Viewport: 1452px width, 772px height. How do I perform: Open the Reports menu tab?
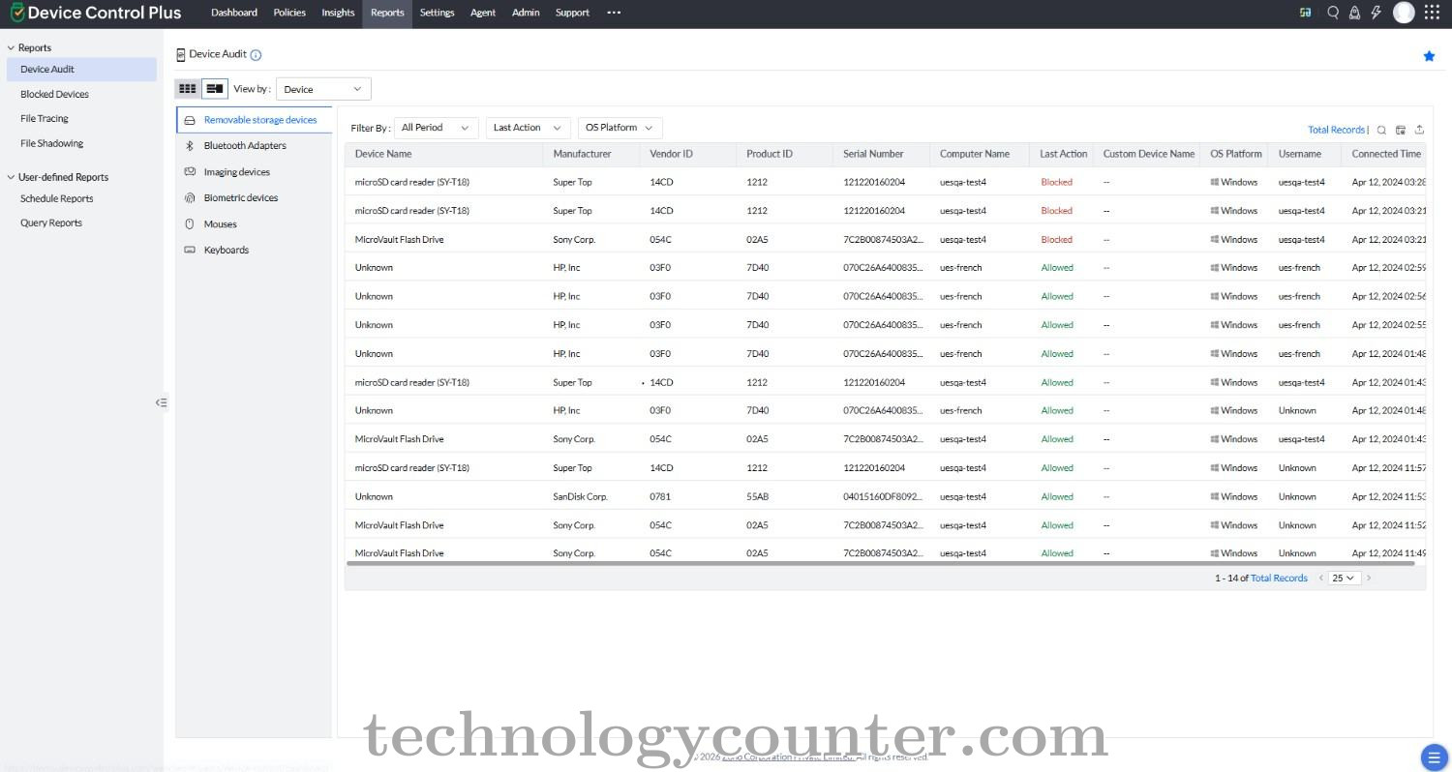(x=387, y=13)
